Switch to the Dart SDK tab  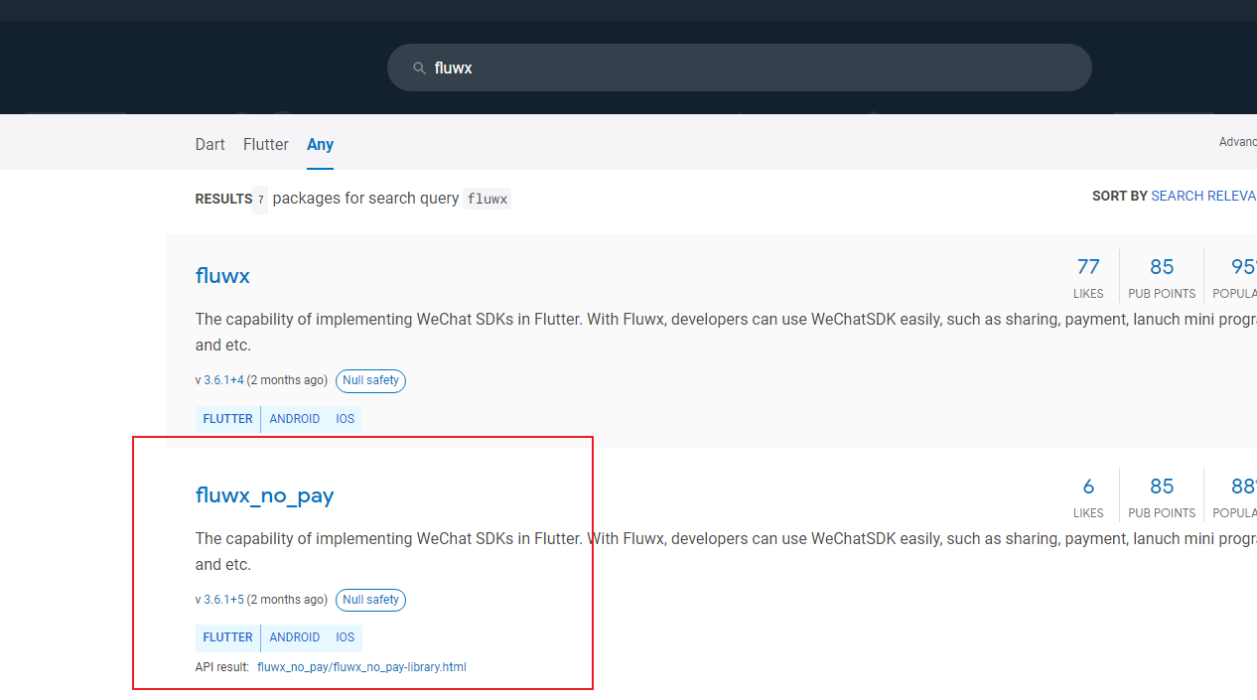point(209,144)
